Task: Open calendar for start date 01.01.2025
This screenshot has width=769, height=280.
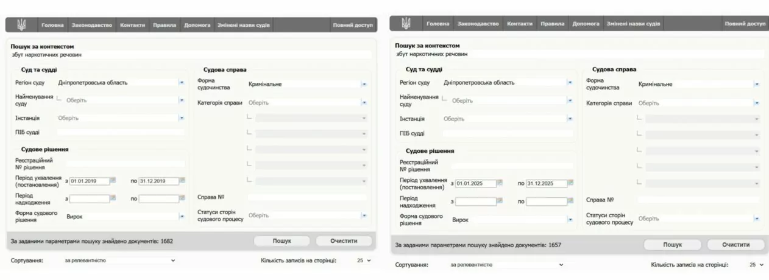Action: [500, 183]
